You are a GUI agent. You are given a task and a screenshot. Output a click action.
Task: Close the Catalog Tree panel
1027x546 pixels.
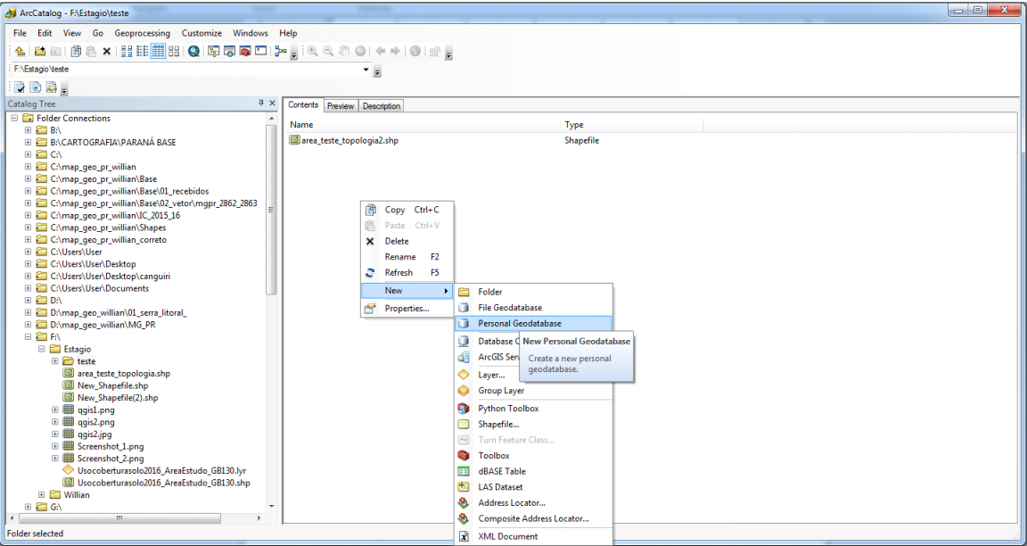pyautogui.click(x=273, y=103)
